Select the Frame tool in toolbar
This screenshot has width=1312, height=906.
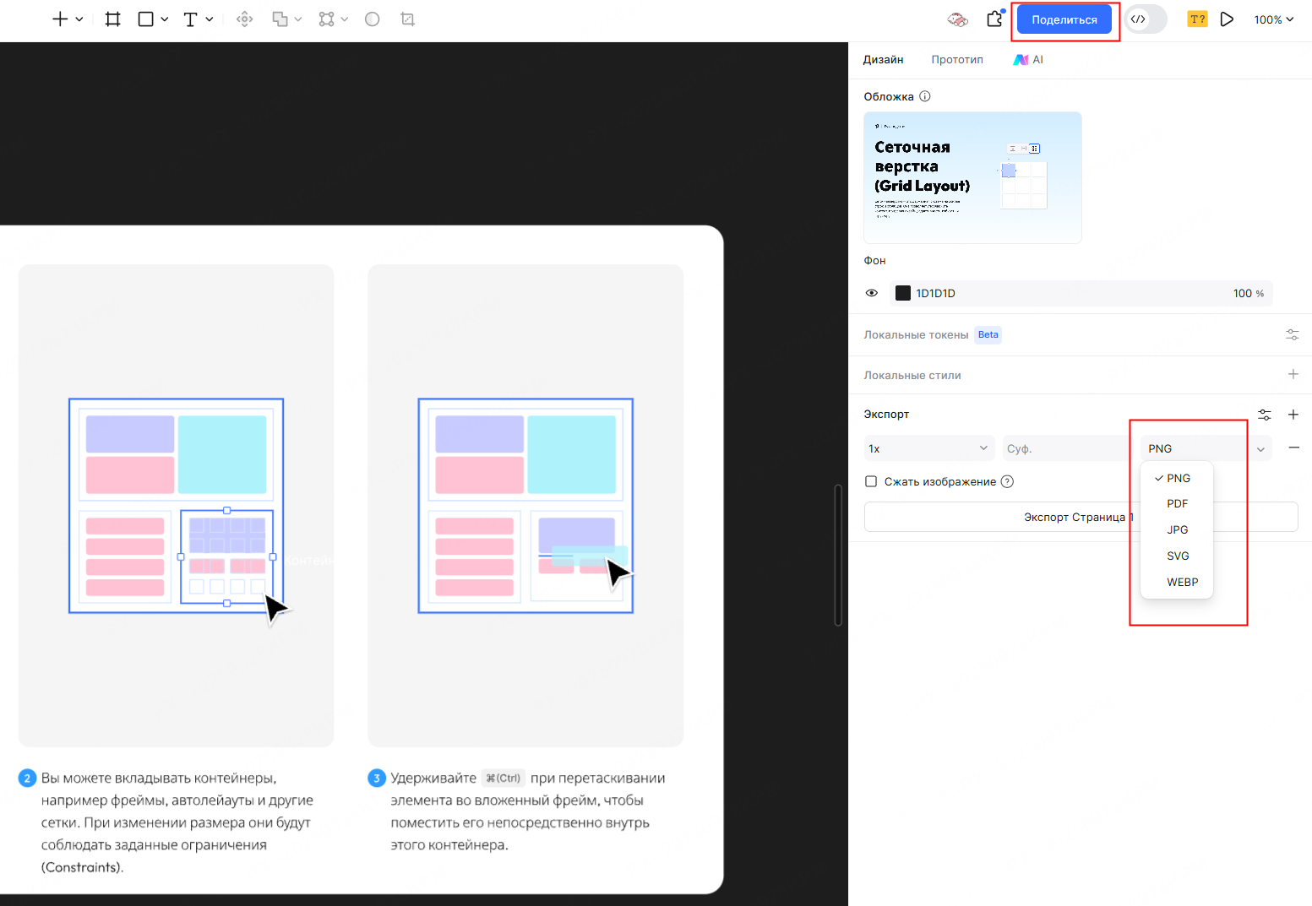pos(112,19)
